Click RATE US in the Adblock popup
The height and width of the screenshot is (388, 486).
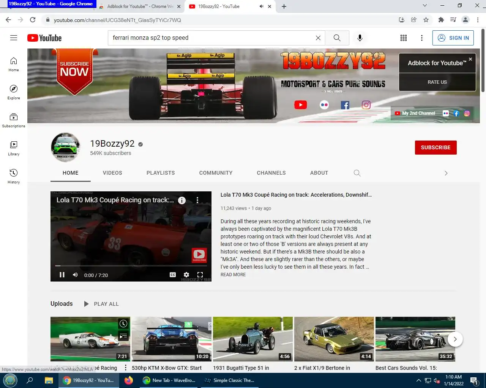point(437,82)
